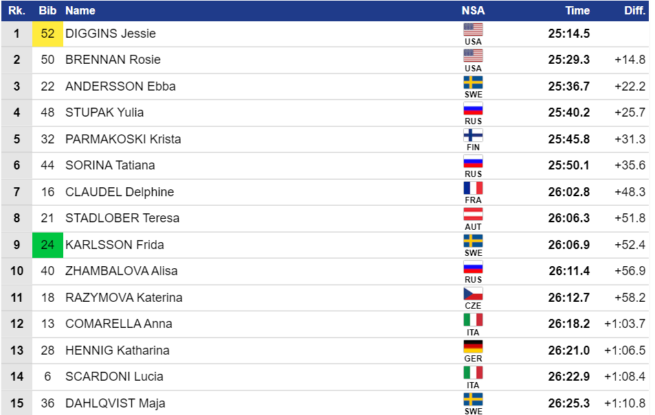Click the Swedish flag for Ebba Andersson
Viewport: 655px width, 415px height.
click(473, 82)
